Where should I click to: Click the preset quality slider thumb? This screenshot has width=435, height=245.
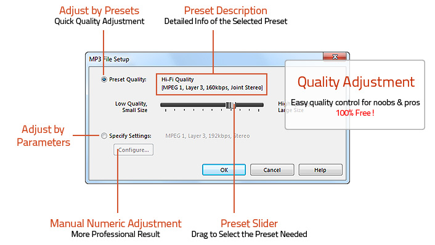[x=230, y=105]
